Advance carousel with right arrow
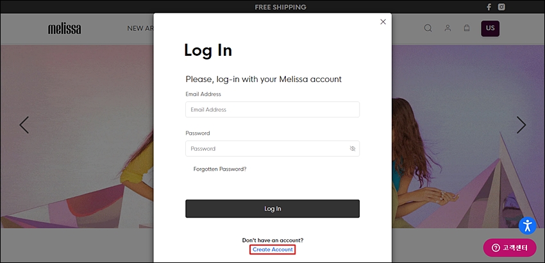This screenshot has width=545, height=263. coord(521,125)
